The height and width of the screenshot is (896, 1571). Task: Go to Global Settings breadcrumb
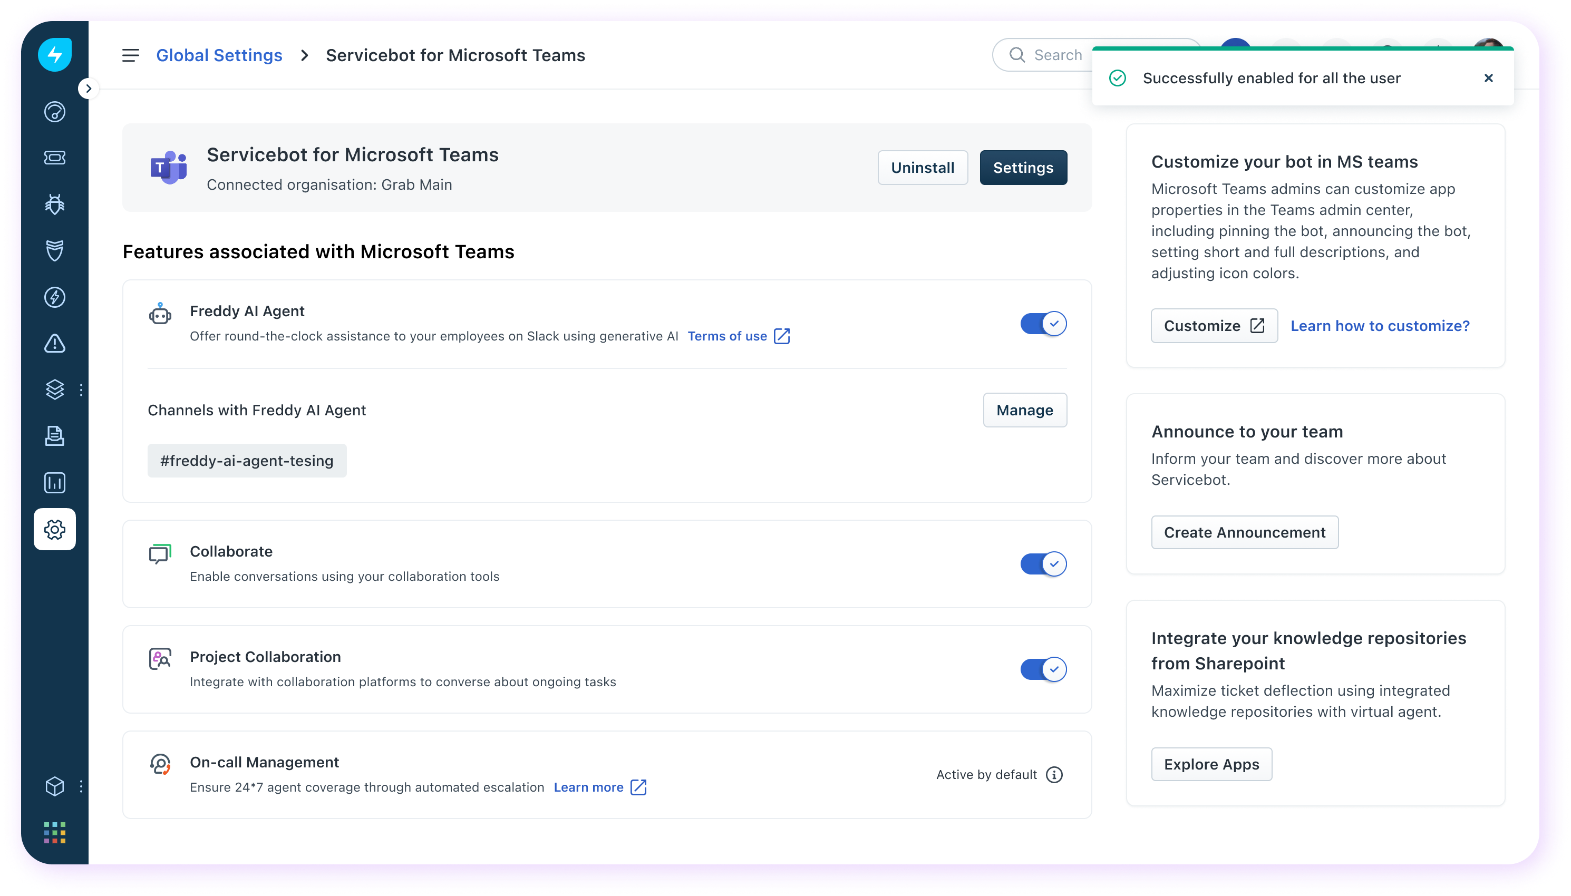219,55
